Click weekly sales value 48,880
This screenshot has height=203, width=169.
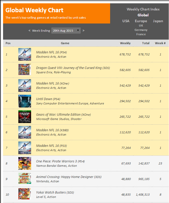[126, 179]
